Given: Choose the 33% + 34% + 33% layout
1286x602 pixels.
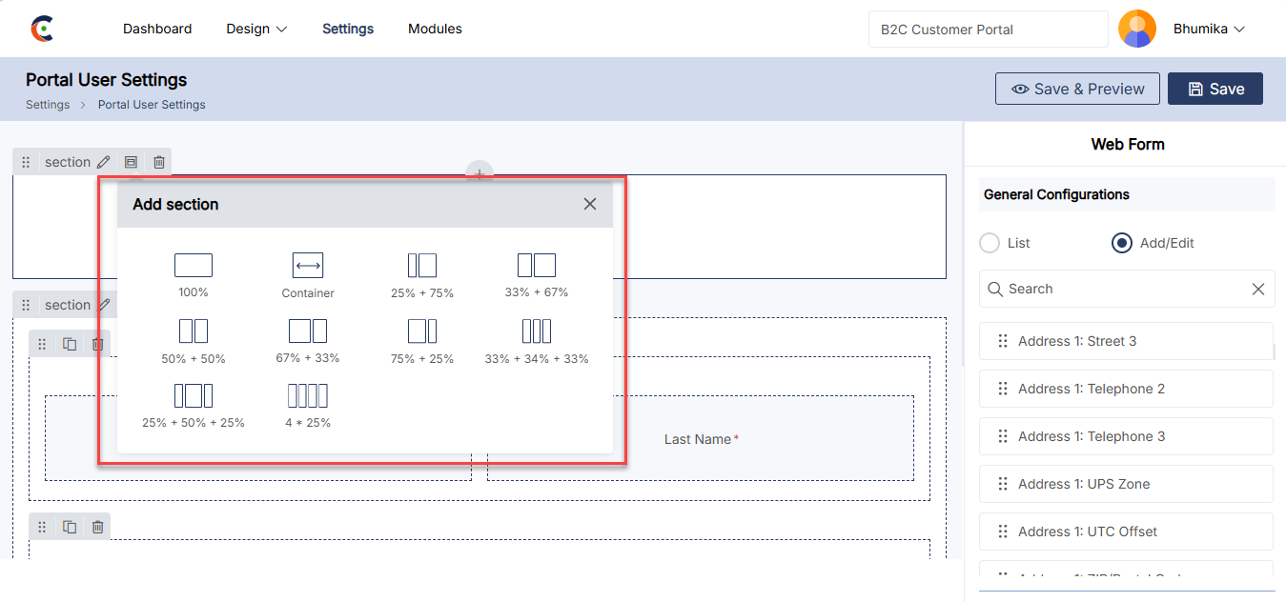Looking at the screenshot, I should 537,331.
